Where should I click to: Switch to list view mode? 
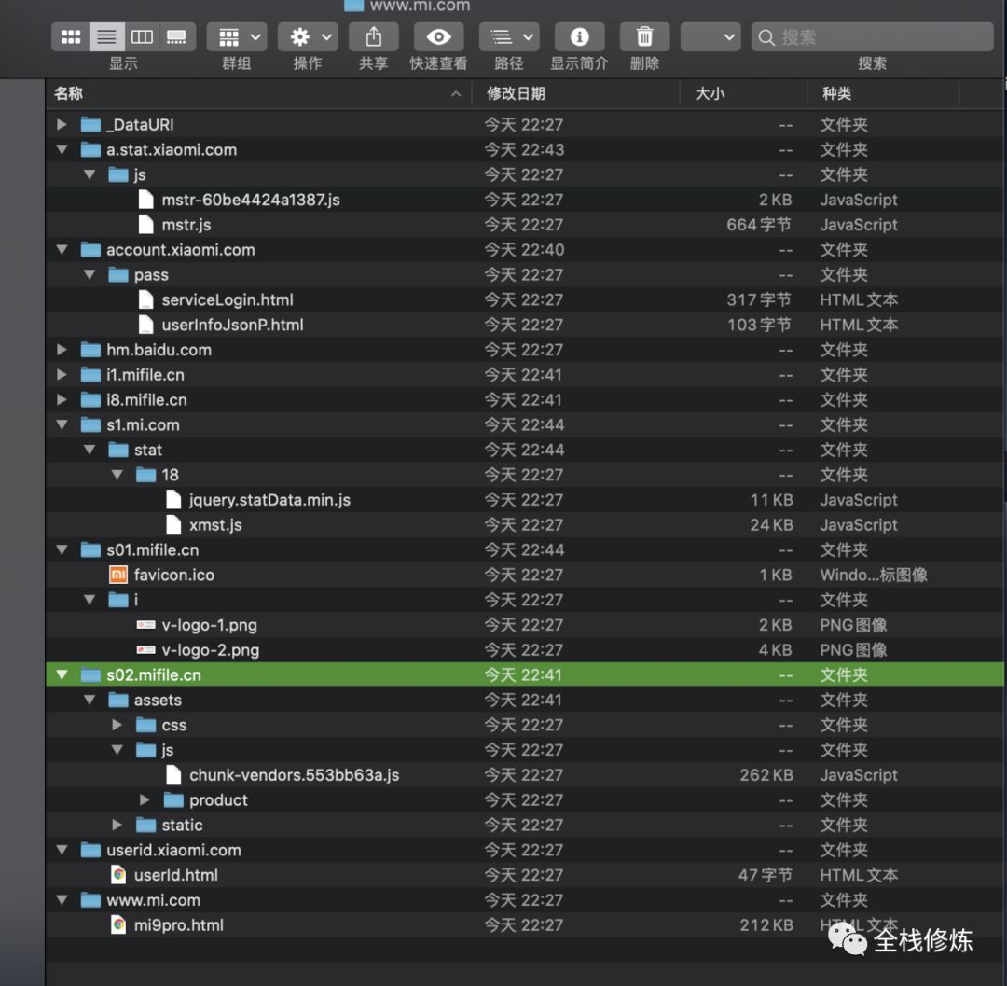(106, 37)
